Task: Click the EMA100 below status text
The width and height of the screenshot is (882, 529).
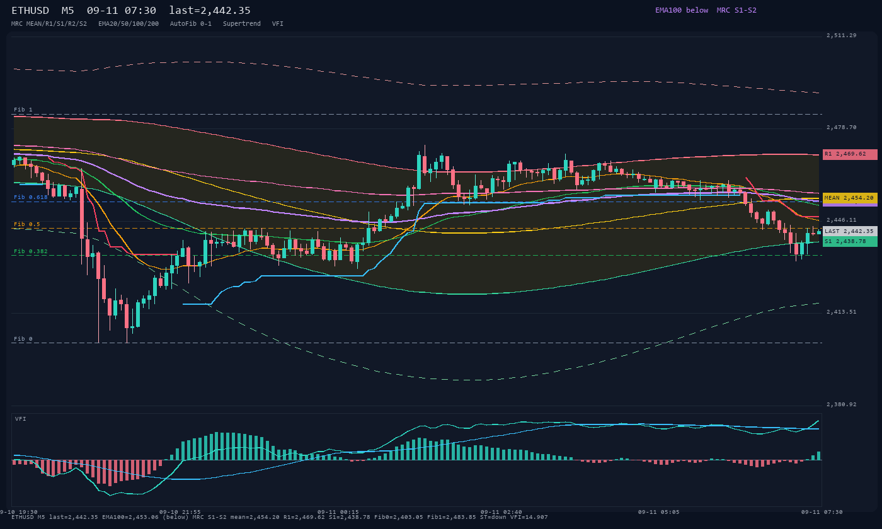Action: point(682,10)
